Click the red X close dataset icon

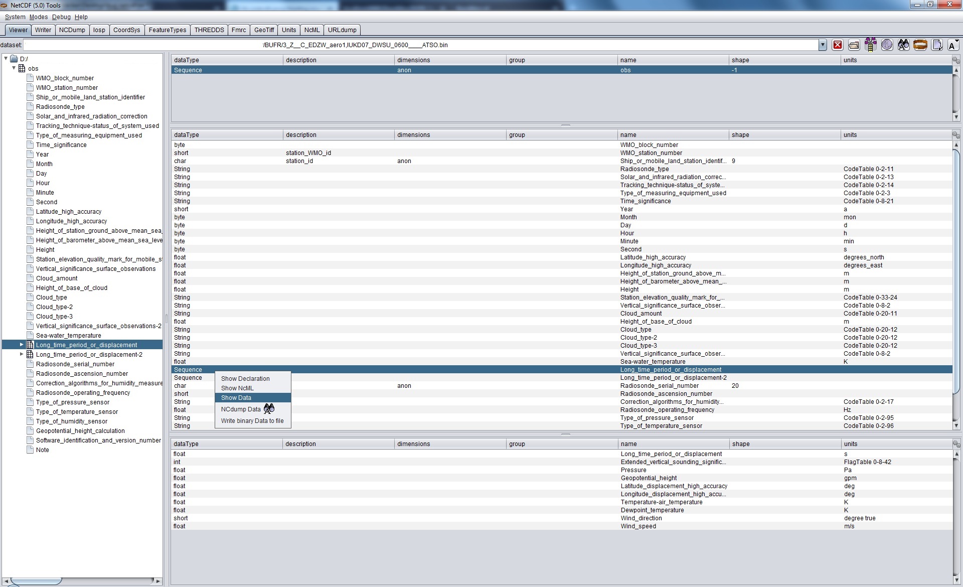click(837, 45)
